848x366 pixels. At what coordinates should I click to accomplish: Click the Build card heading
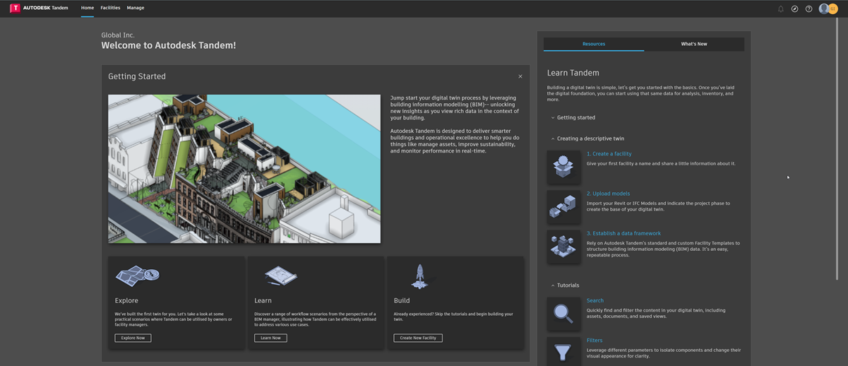tap(402, 300)
